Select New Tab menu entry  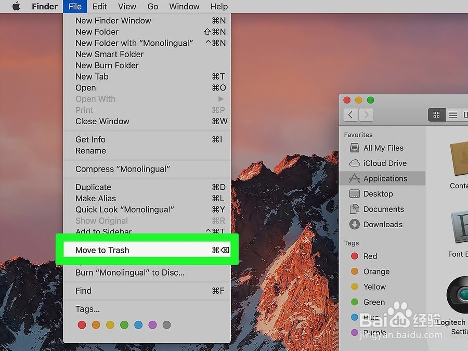coord(147,76)
